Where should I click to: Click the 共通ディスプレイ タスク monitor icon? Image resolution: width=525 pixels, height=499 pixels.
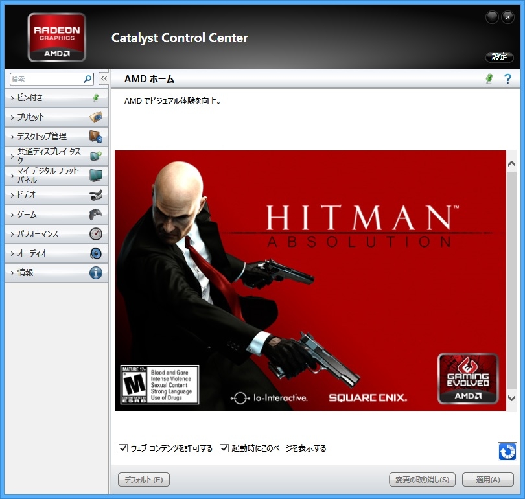[96, 156]
